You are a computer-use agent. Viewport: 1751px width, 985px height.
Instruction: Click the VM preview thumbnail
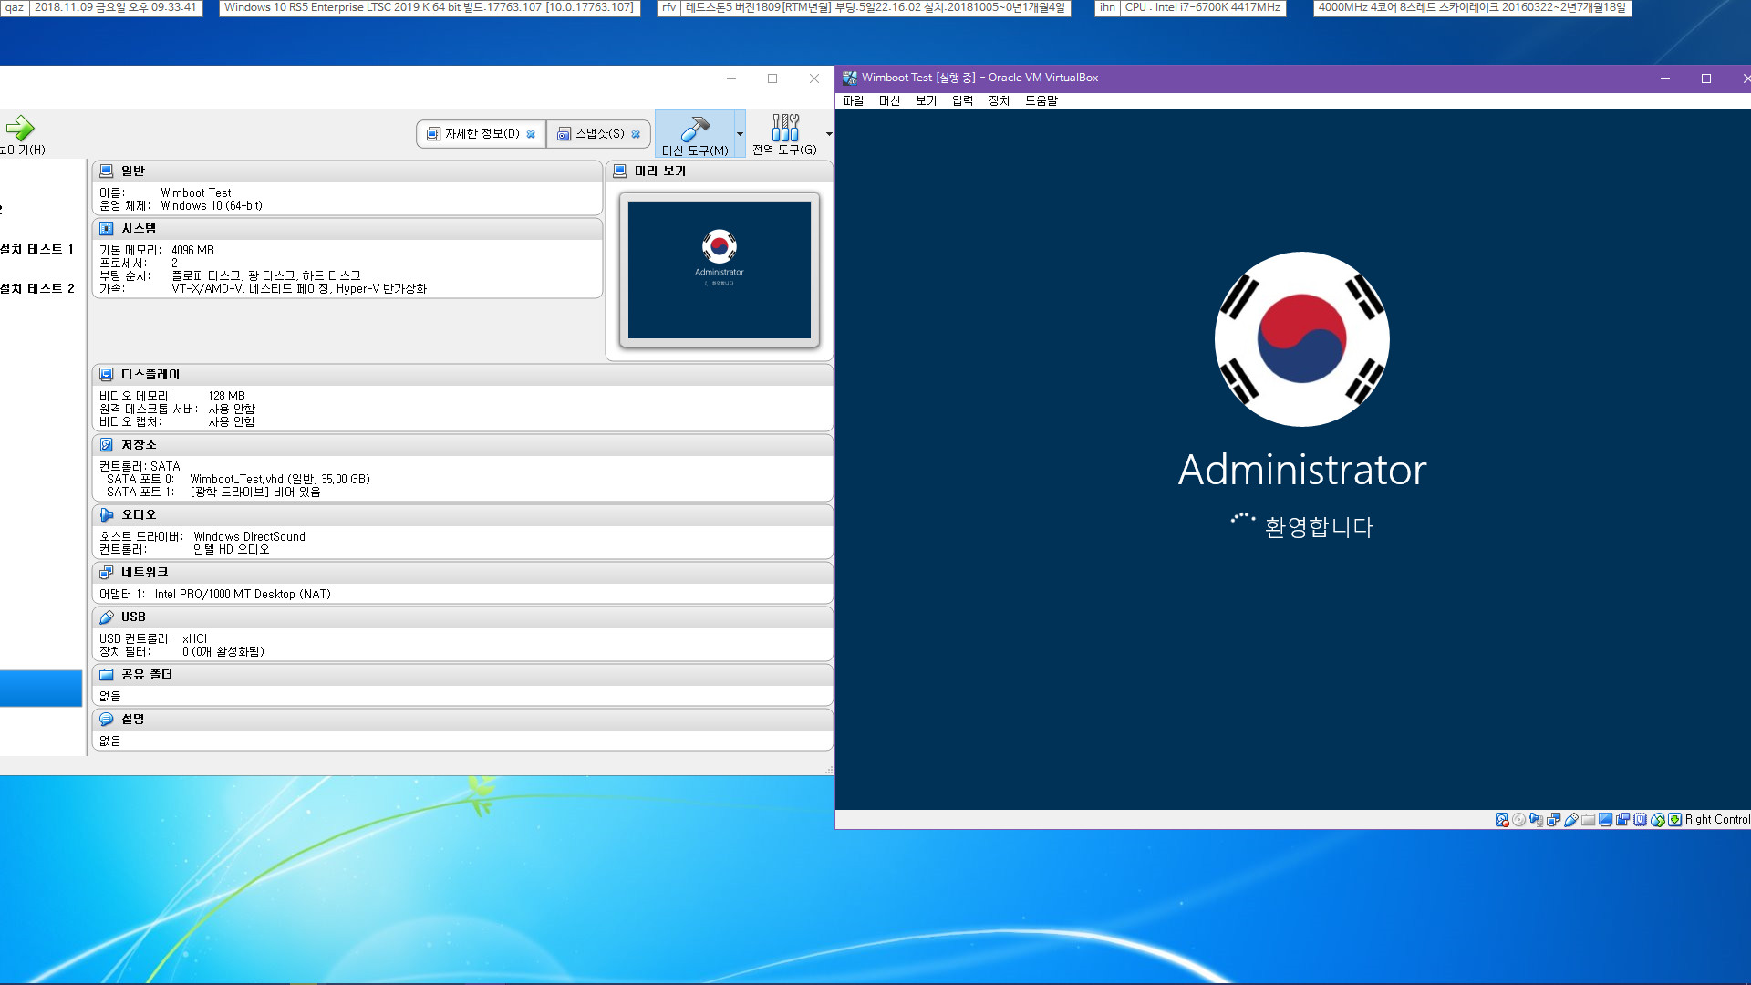pyautogui.click(x=719, y=270)
